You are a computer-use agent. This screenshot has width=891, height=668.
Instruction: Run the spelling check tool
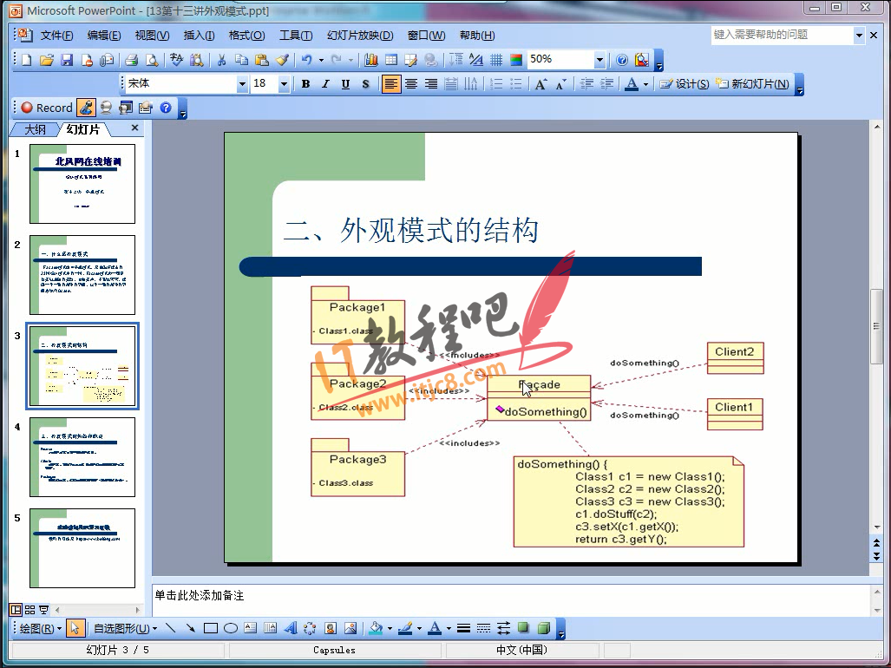click(x=177, y=60)
